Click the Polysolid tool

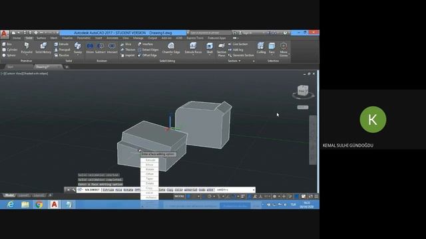pos(27,48)
